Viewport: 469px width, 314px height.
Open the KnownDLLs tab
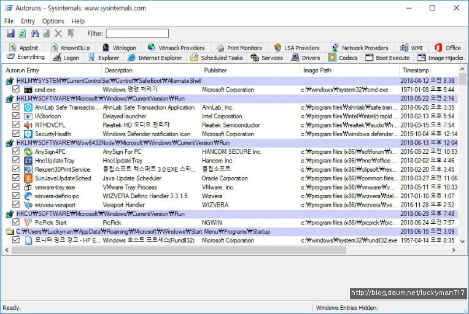click(71, 48)
